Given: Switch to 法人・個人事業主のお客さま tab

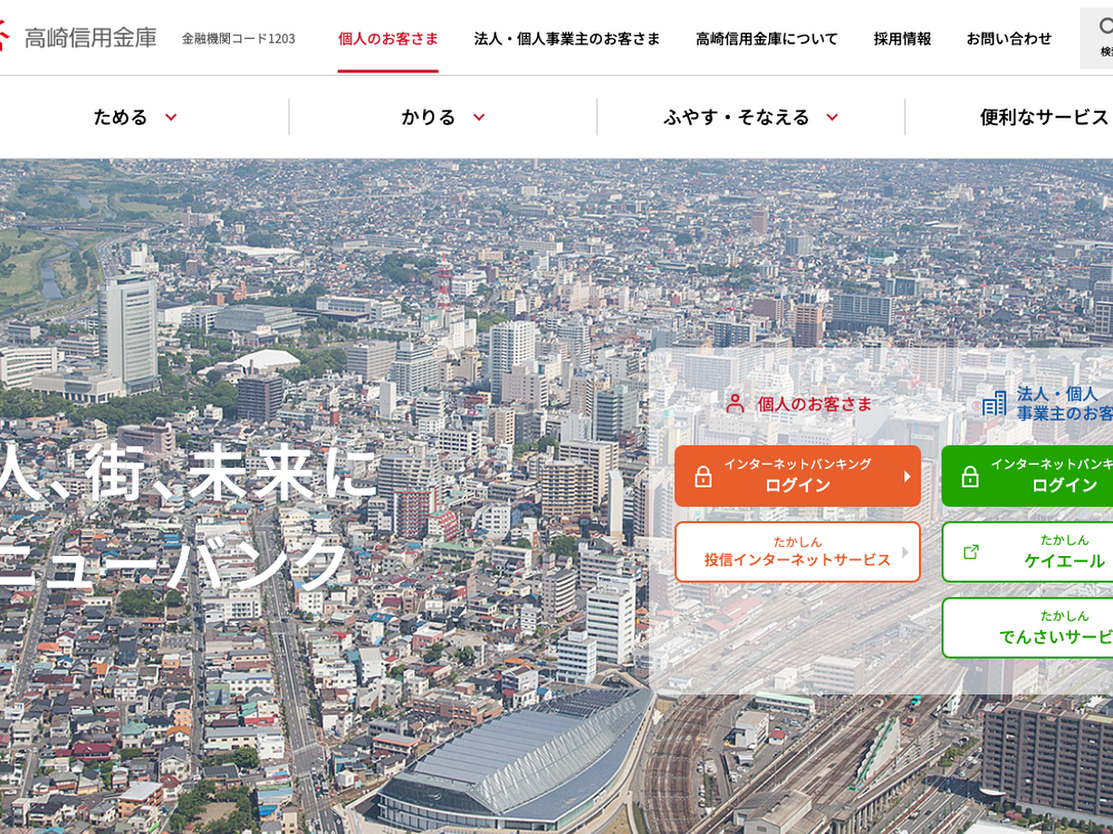Looking at the screenshot, I should (567, 39).
